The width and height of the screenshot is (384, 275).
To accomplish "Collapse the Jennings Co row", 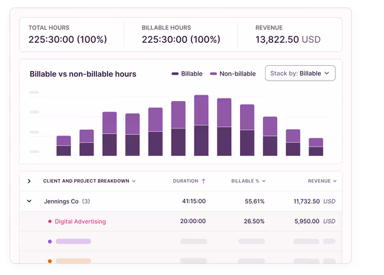I will click(x=29, y=201).
